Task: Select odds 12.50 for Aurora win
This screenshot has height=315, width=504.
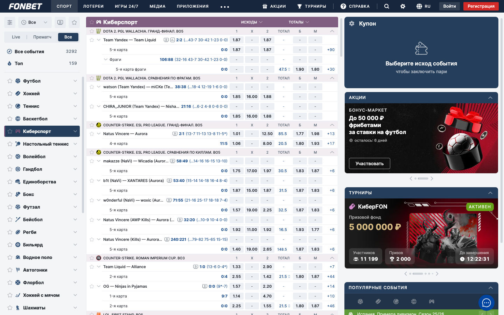Action: coord(267,134)
